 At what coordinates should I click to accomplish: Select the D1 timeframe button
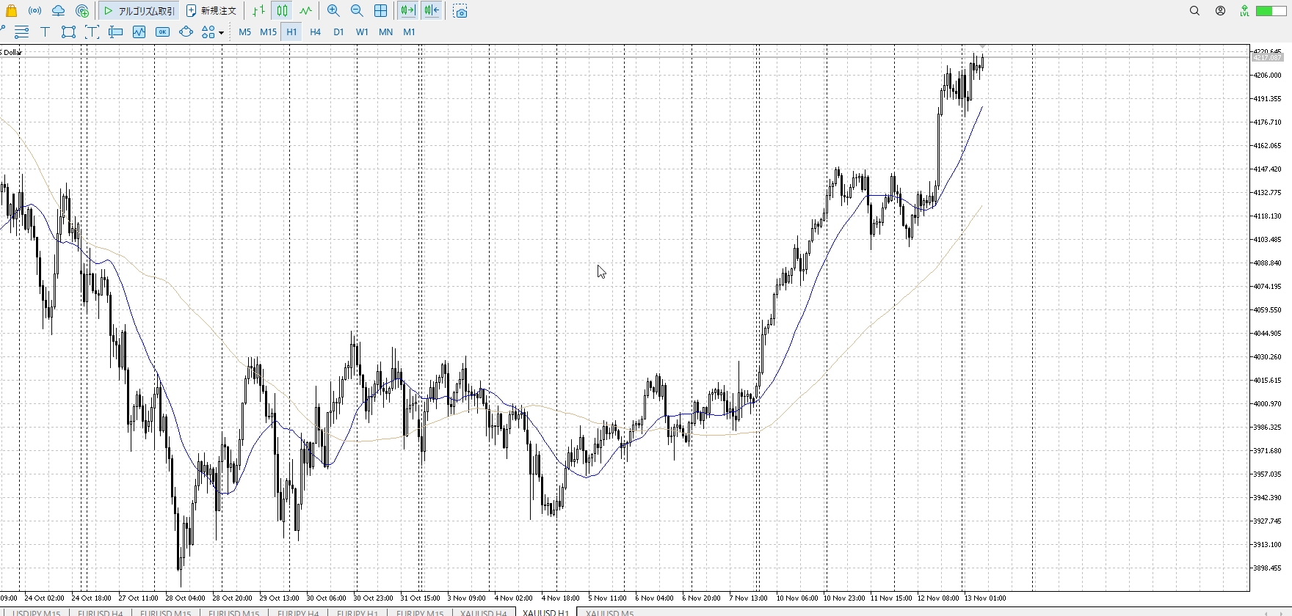click(338, 32)
